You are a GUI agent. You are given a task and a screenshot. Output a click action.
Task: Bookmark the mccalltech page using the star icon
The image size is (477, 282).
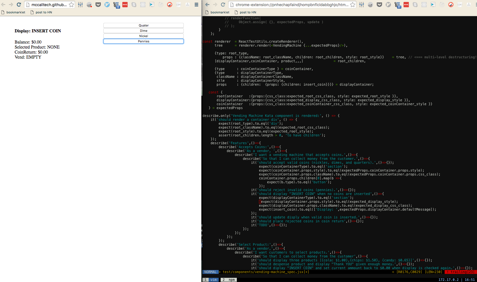click(71, 4)
